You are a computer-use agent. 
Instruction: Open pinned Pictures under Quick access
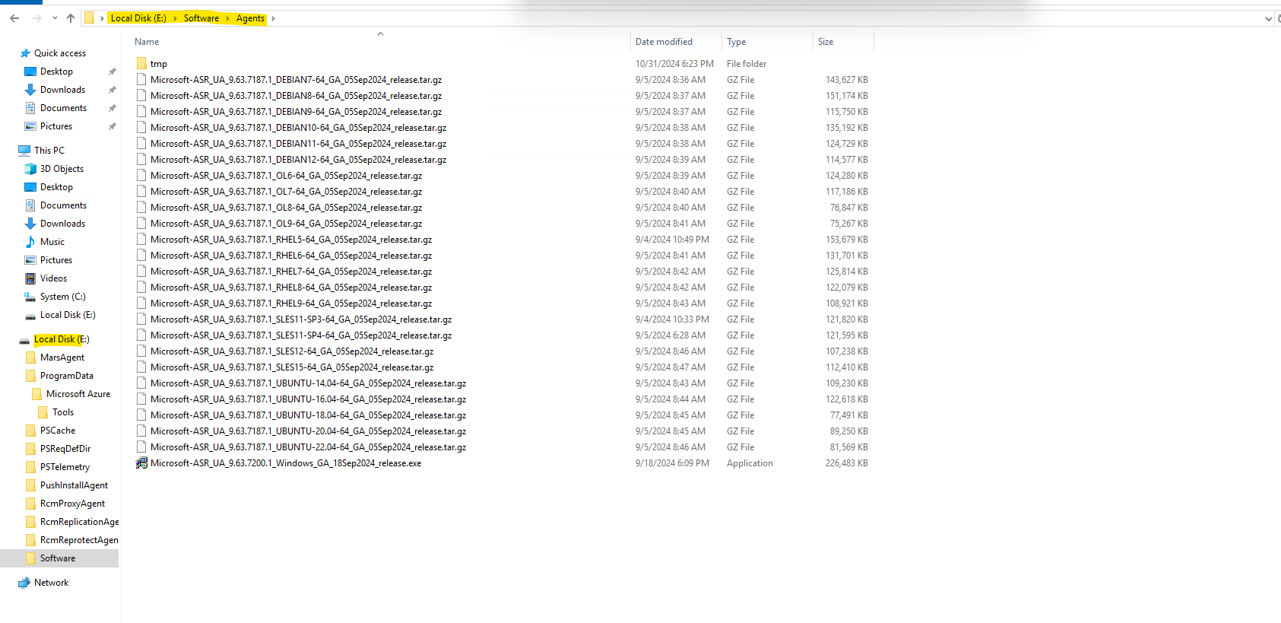click(x=56, y=126)
